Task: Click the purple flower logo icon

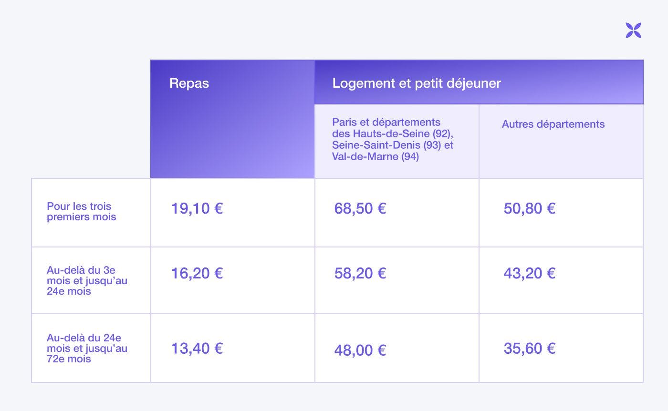Action: coord(633,30)
